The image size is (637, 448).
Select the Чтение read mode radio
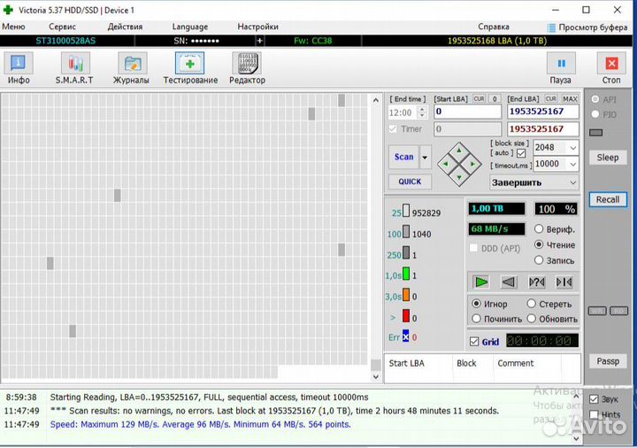point(539,244)
